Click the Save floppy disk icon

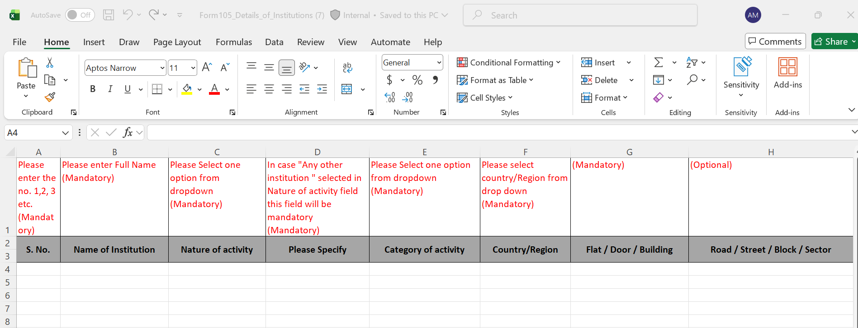coord(109,15)
